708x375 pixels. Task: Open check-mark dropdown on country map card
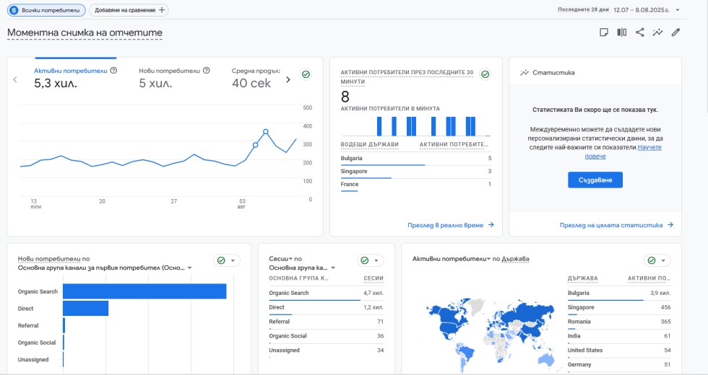657,260
